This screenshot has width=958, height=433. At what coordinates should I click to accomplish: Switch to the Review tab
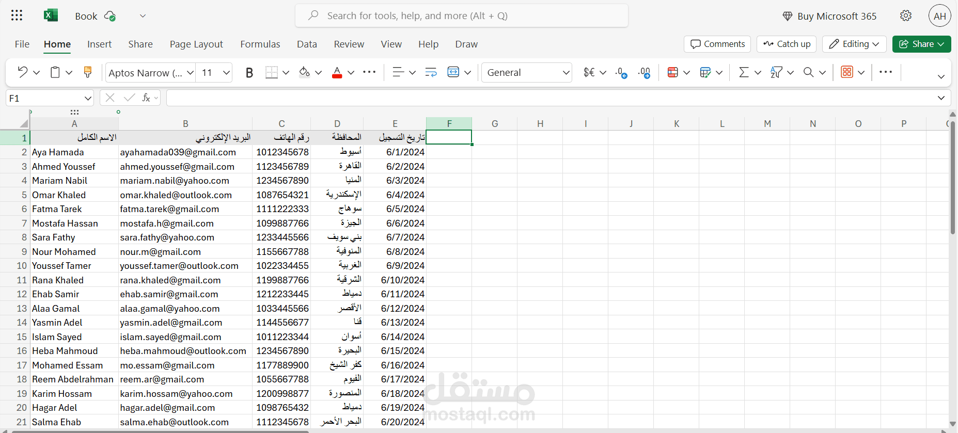click(x=349, y=44)
